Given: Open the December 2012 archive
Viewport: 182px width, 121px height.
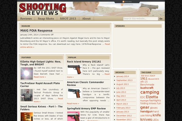Looking at the screenshot, I should [x=124, y=116].
